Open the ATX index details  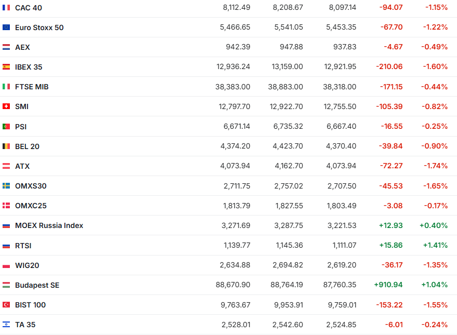pyautogui.click(x=22, y=166)
